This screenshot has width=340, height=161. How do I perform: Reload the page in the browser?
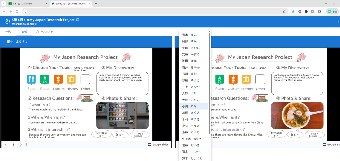pyautogui.click(x=17, y=11)
